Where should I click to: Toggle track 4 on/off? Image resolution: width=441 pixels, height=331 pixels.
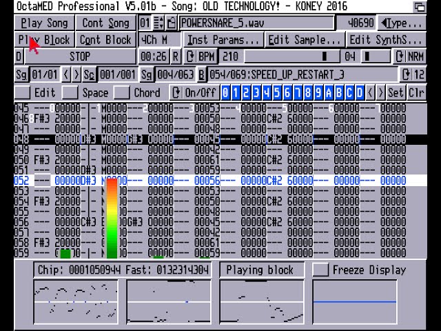(267, 92)
